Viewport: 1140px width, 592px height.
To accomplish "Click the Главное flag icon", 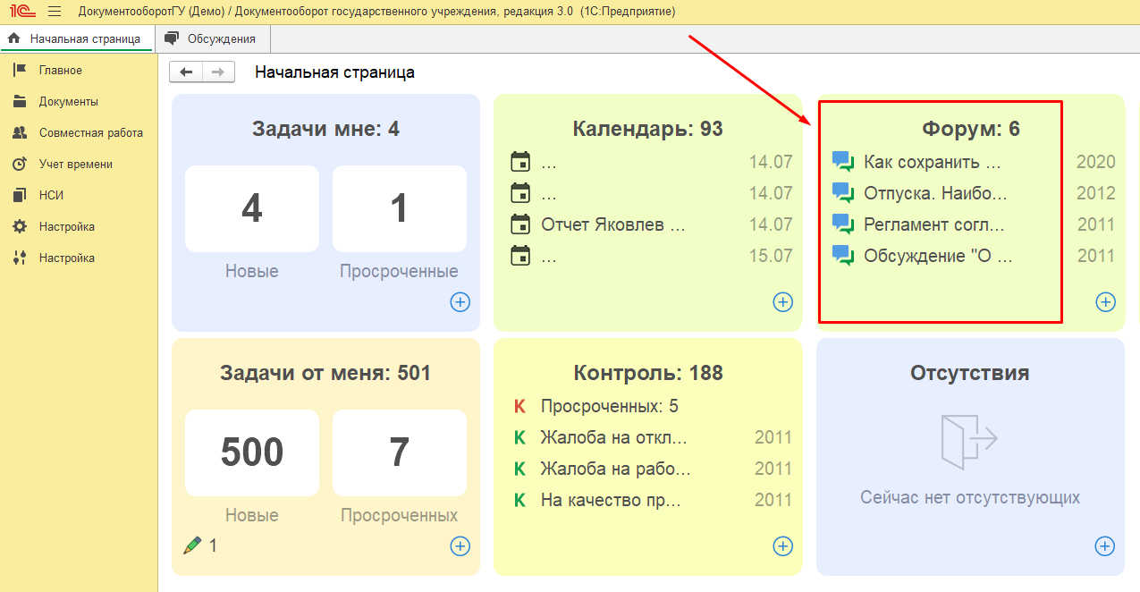I will coord(20,71).
